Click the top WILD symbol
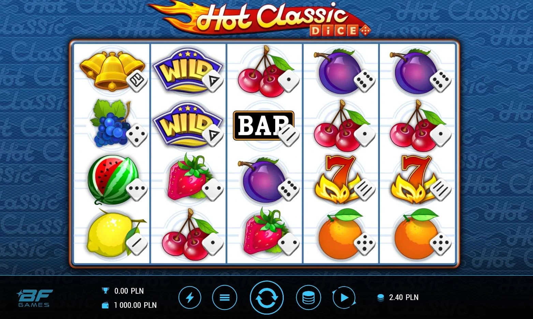533x319 pixels. [x=187, y=71]
